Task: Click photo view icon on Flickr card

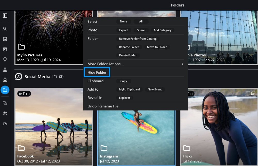Action: click(x=253, y=93)
